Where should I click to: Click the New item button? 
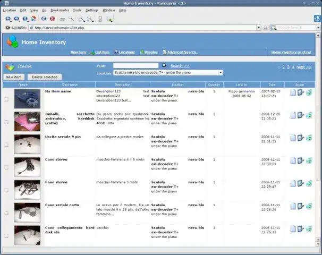point(14,77)
